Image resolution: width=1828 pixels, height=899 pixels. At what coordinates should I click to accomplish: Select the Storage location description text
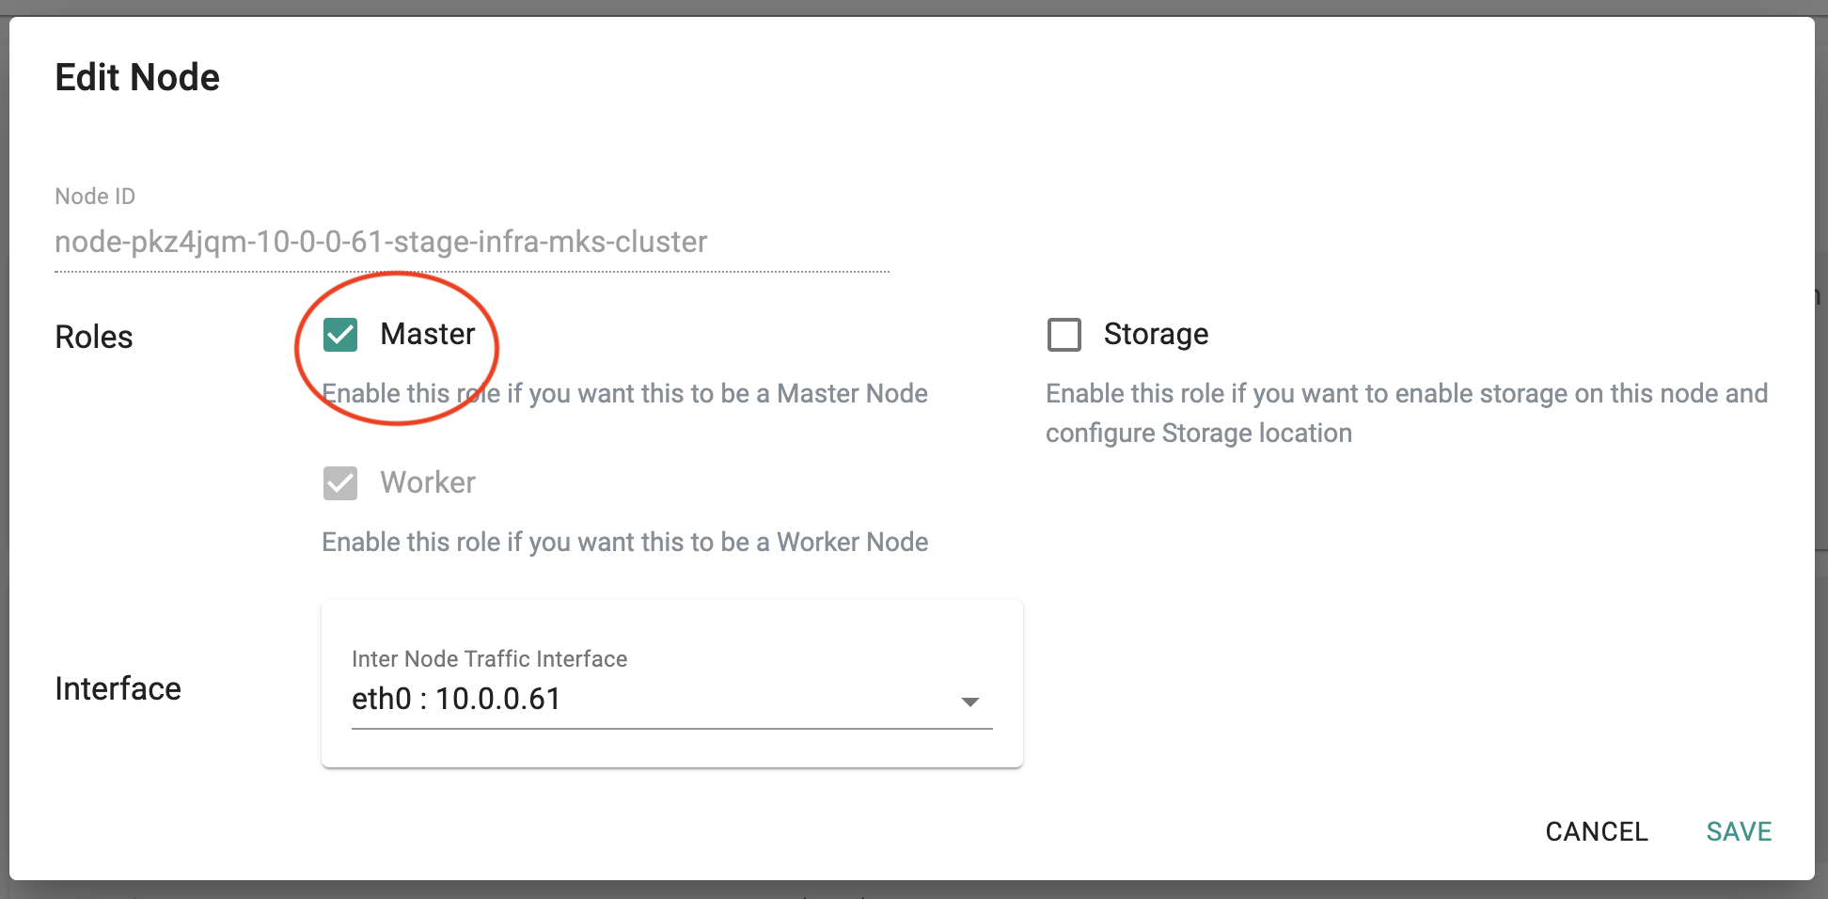coord(1407,413)
